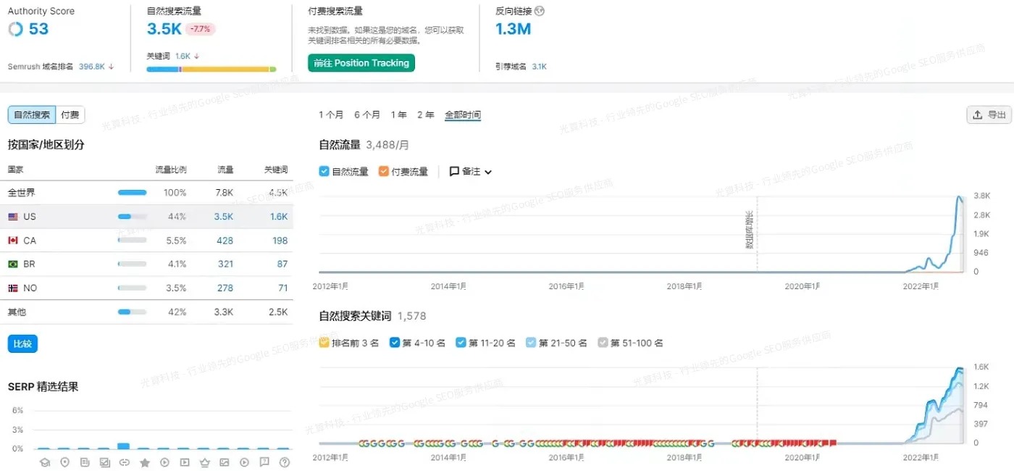Click NO keywords value 71
1014x471 pixels.
click(x=283, y=288)
